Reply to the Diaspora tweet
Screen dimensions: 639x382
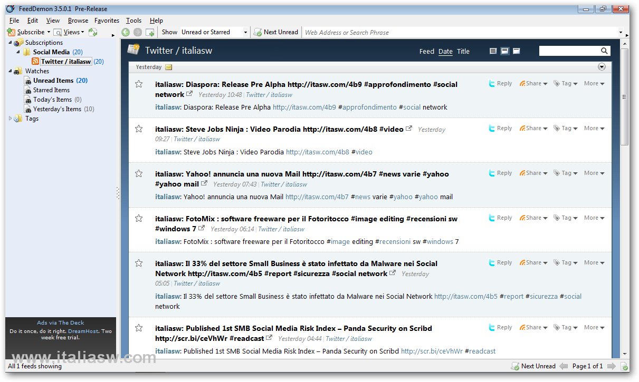[x=500, y=83]
